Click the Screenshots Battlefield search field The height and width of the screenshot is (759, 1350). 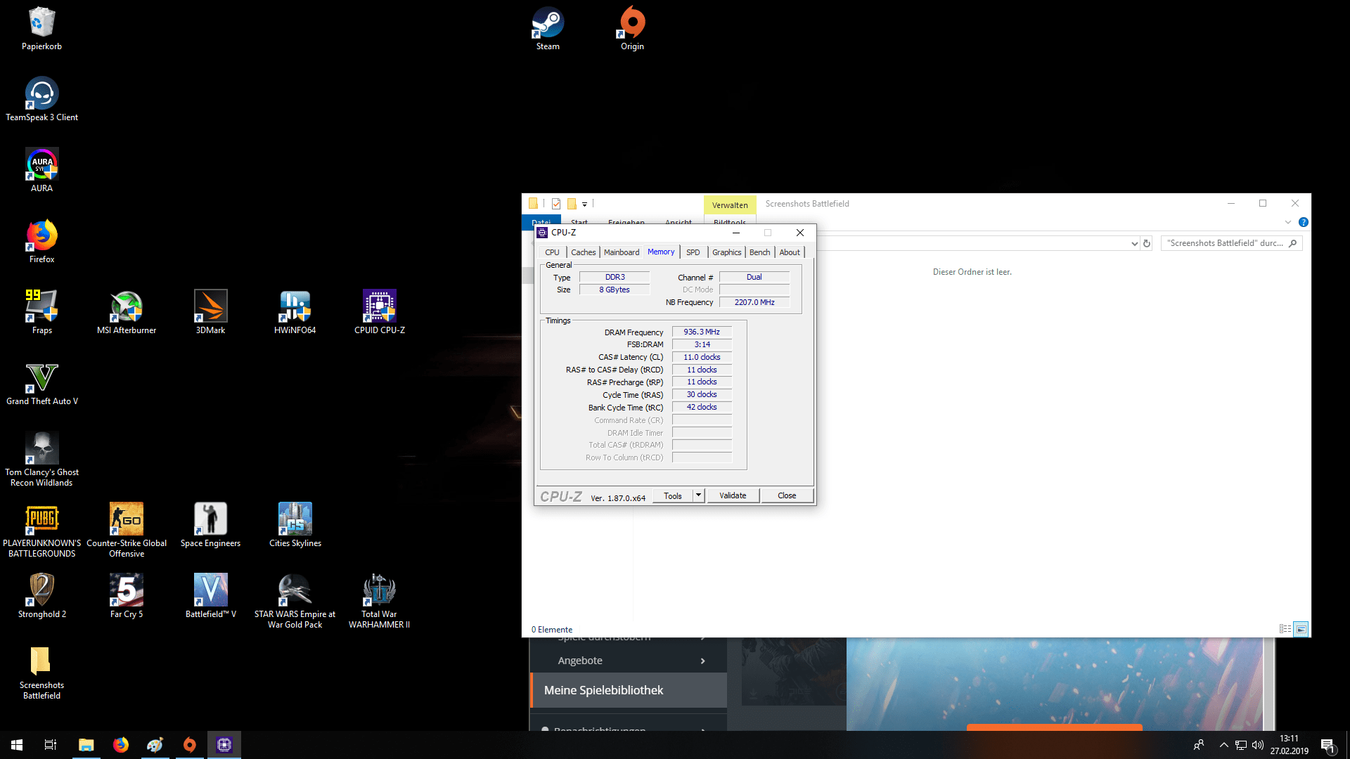click(x=1231, y=243)
